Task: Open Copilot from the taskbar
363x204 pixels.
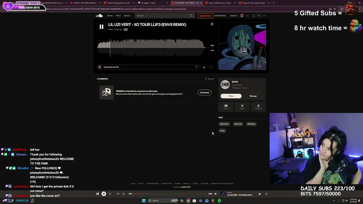Action: 182,201
